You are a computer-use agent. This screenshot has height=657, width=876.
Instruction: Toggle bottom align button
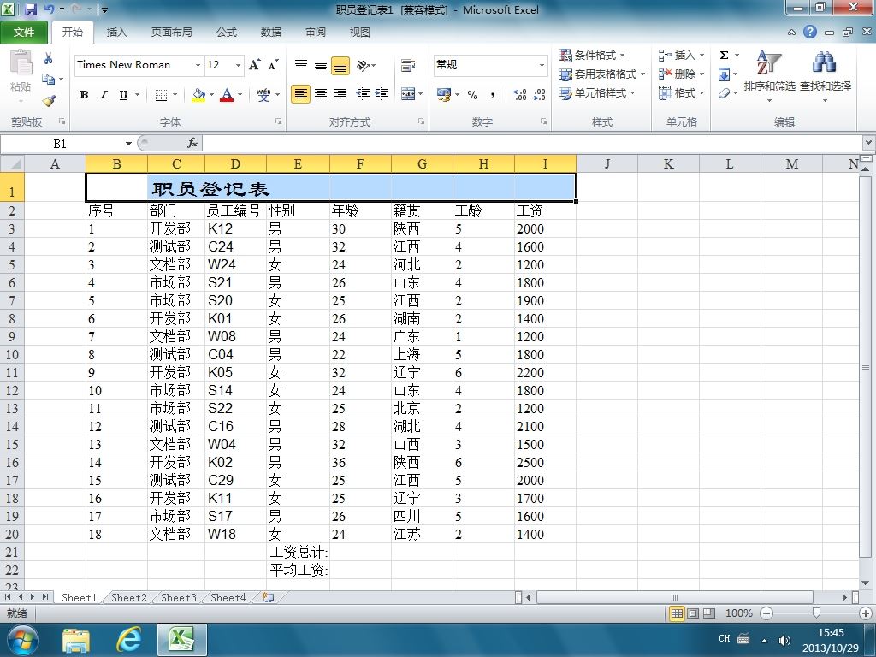pyautogui.click(x=340, y=66)
